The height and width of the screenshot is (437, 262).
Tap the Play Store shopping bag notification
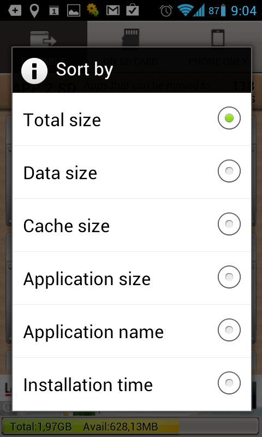[133, 10]
